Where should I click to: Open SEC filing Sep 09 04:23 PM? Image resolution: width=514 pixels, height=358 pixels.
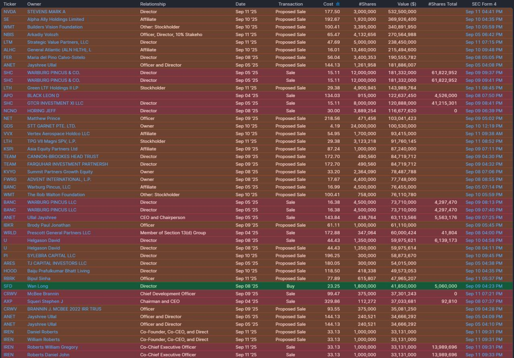tap(484, 286)
